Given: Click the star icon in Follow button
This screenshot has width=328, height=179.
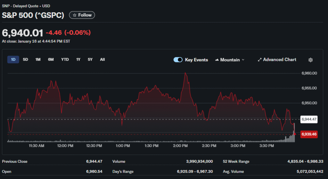Looking at the screenshot, I should pos(74,15).
